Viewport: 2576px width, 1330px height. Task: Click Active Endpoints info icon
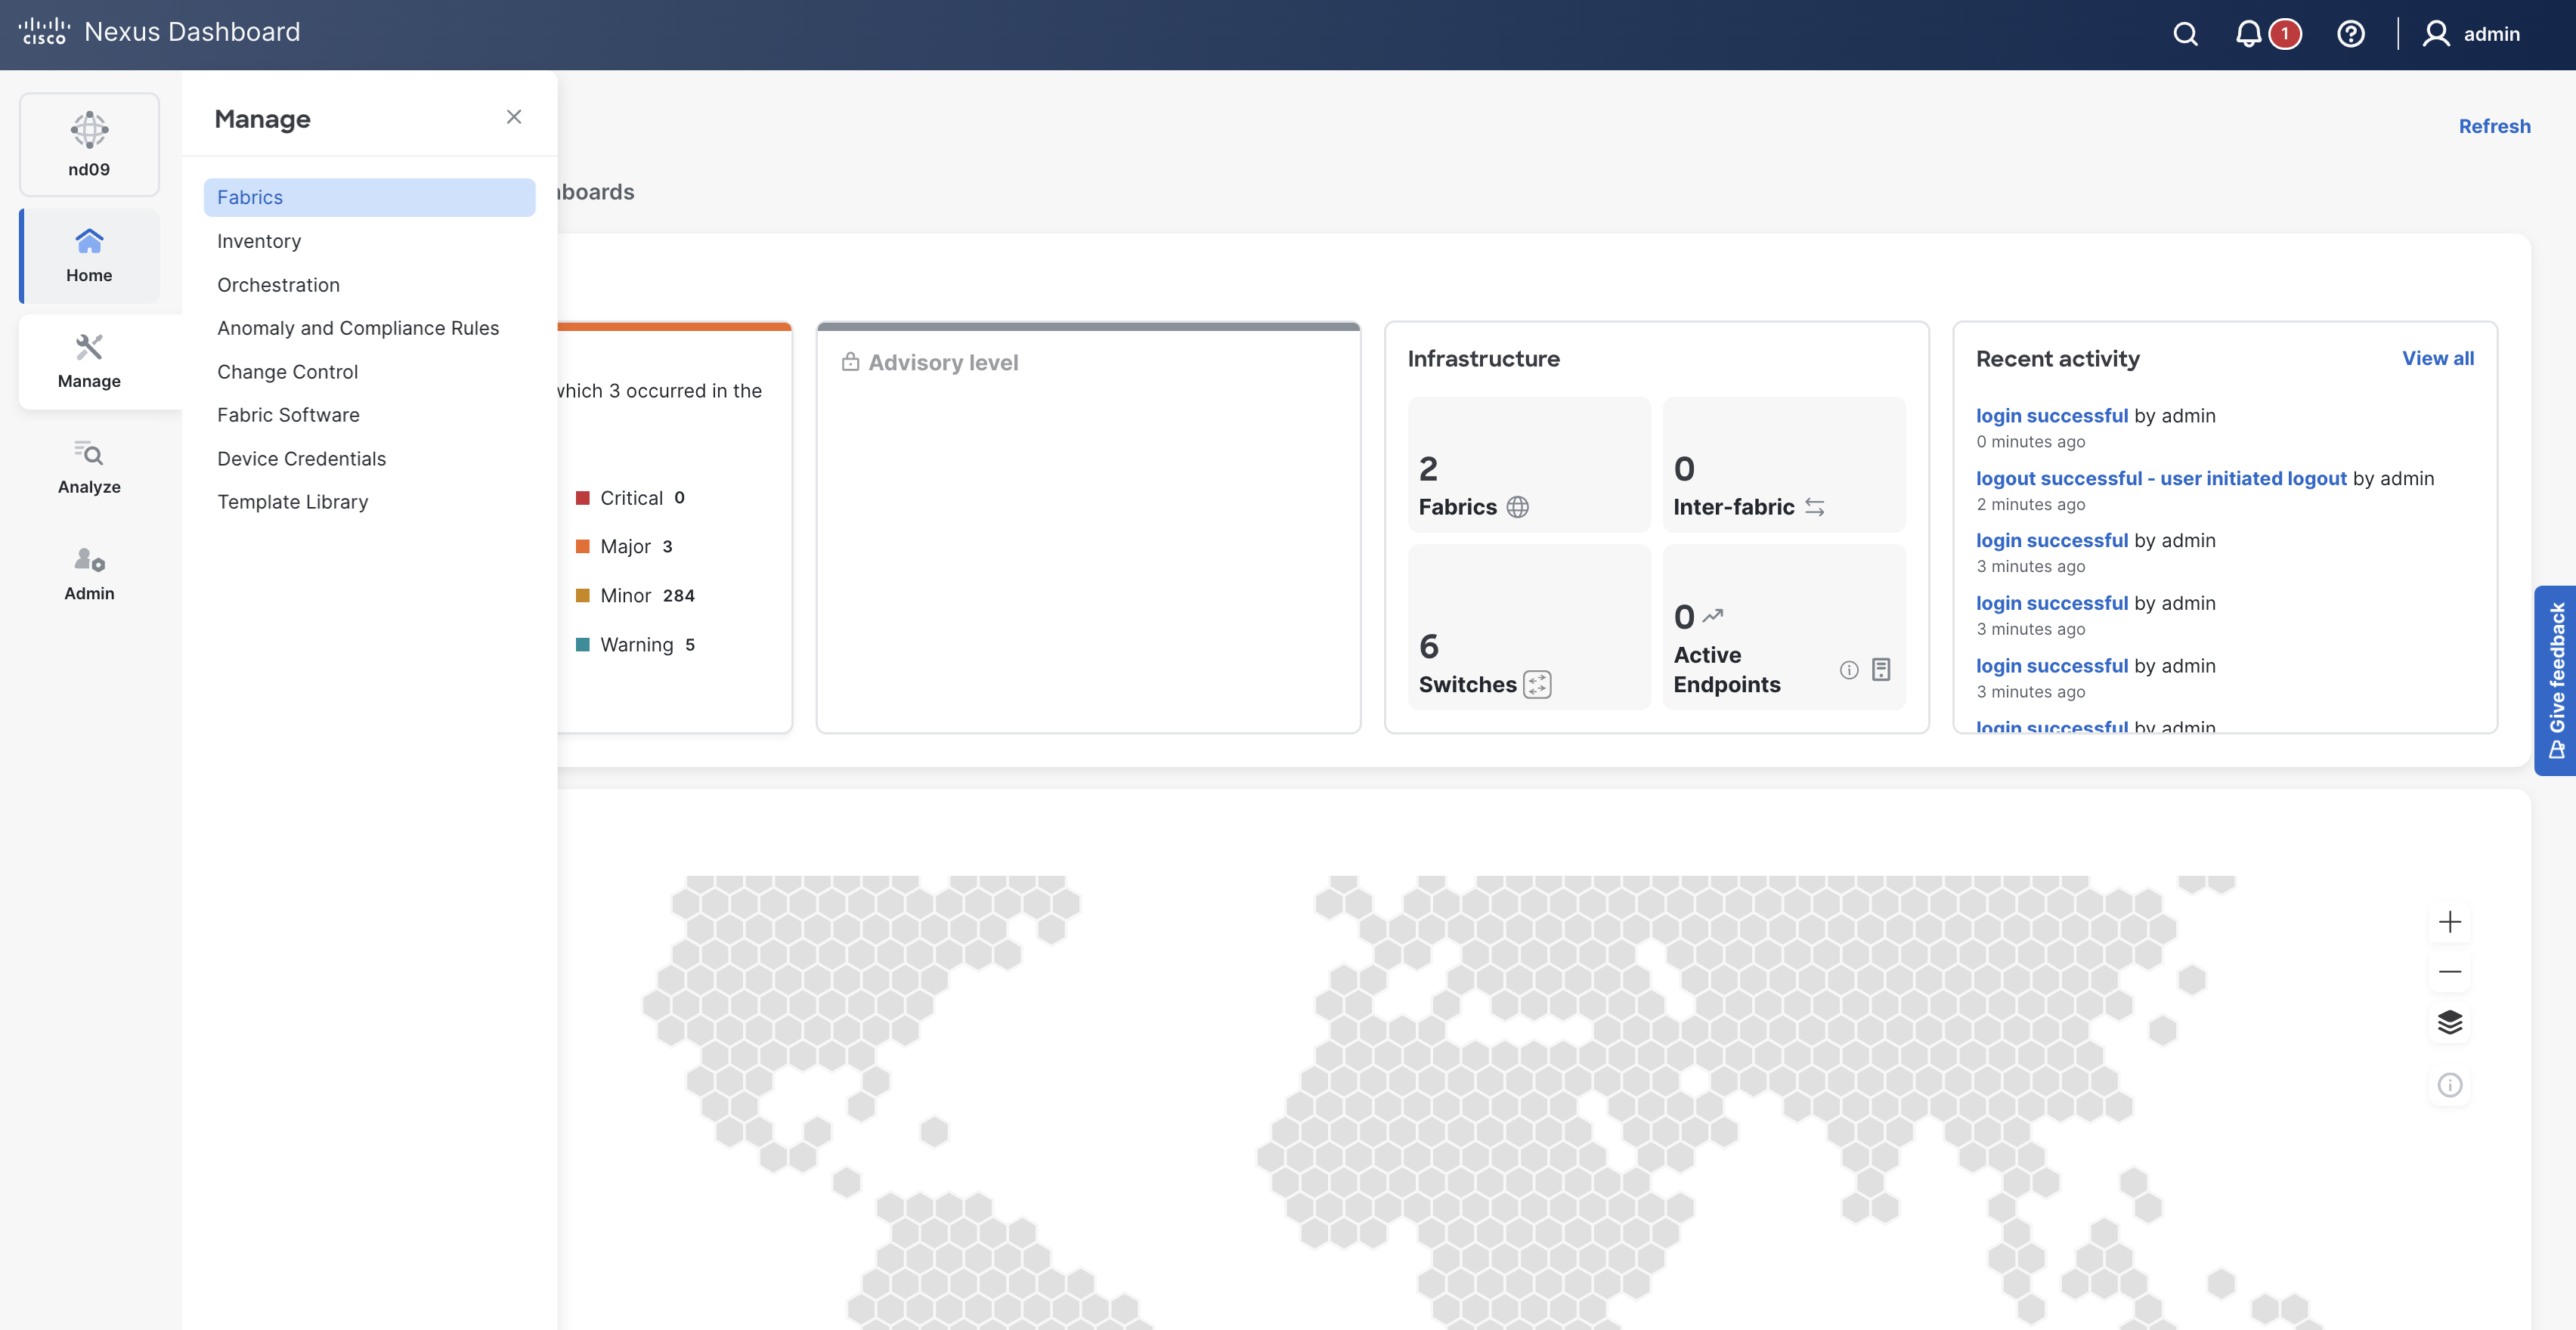1848,670
